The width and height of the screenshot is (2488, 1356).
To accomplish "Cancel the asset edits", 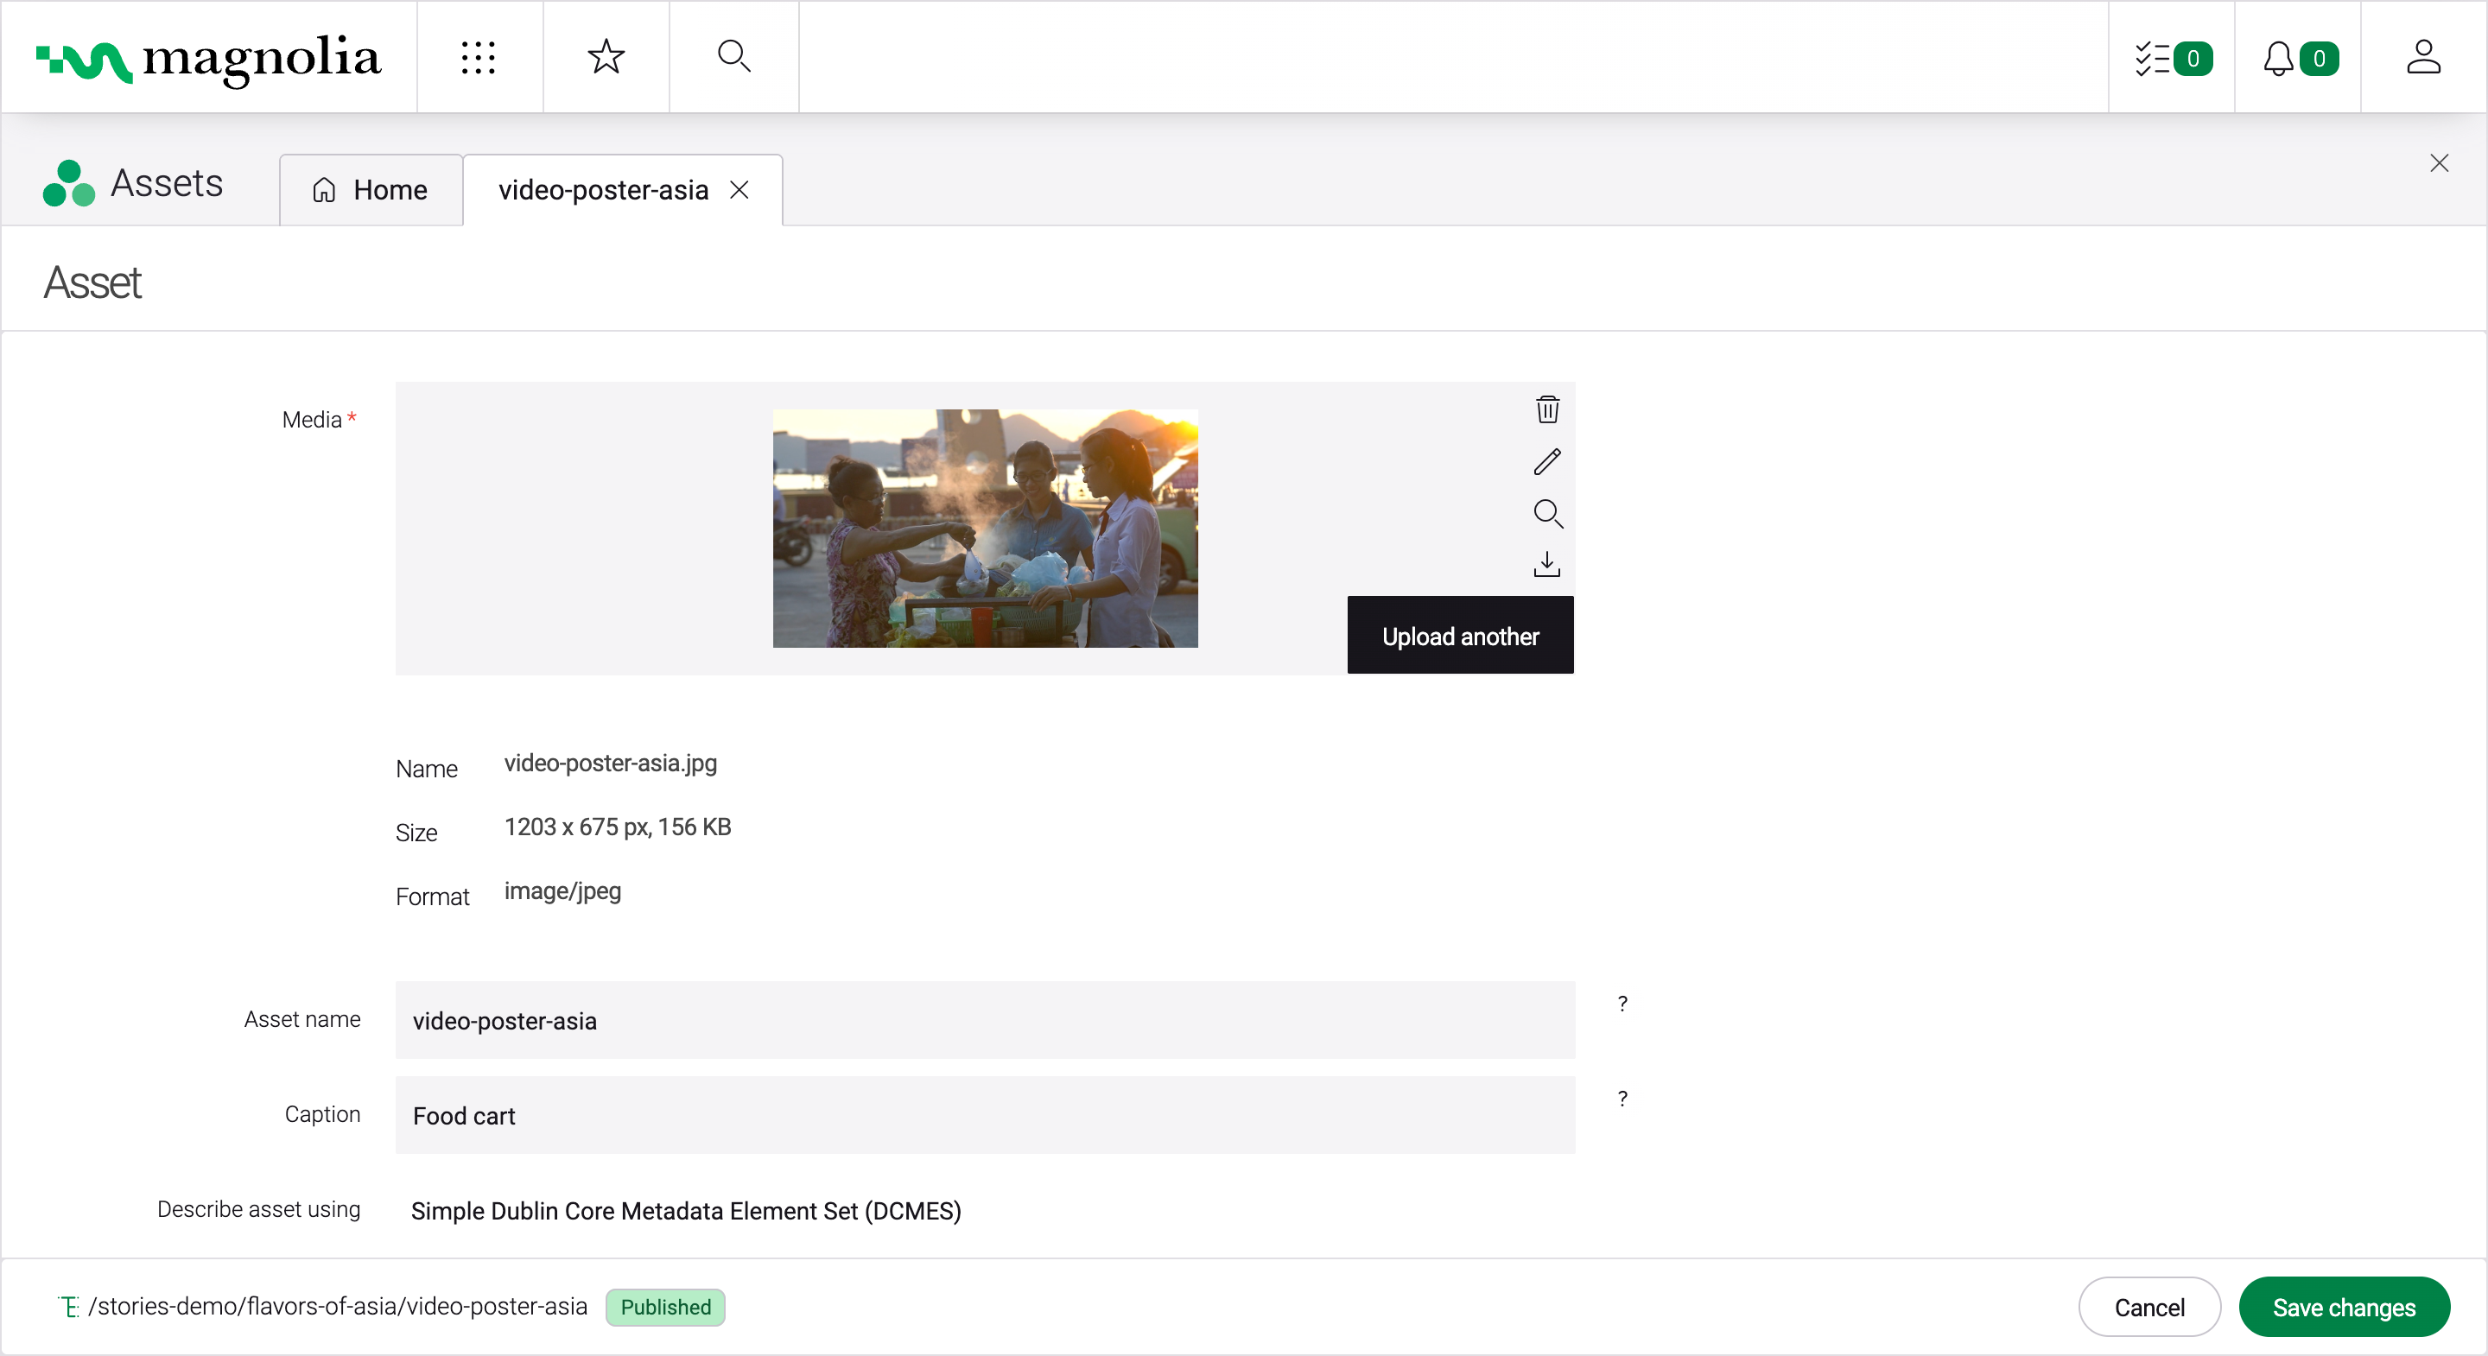I will pos(2149,1306).
